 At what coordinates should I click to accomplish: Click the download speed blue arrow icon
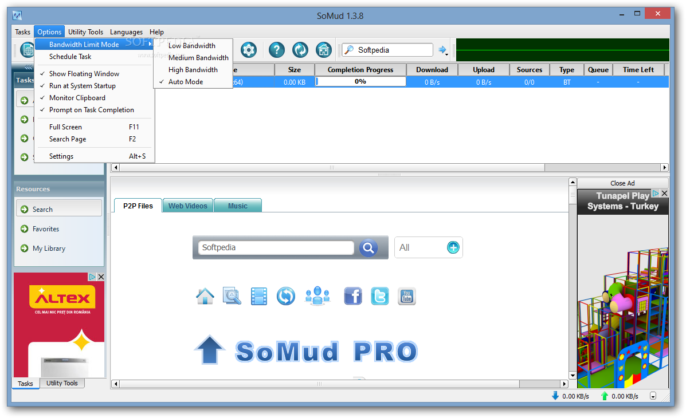pyautogui.click(x=555, y=396)
